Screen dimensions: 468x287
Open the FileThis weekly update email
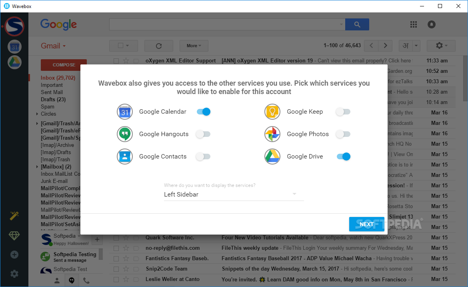point(282,248)
